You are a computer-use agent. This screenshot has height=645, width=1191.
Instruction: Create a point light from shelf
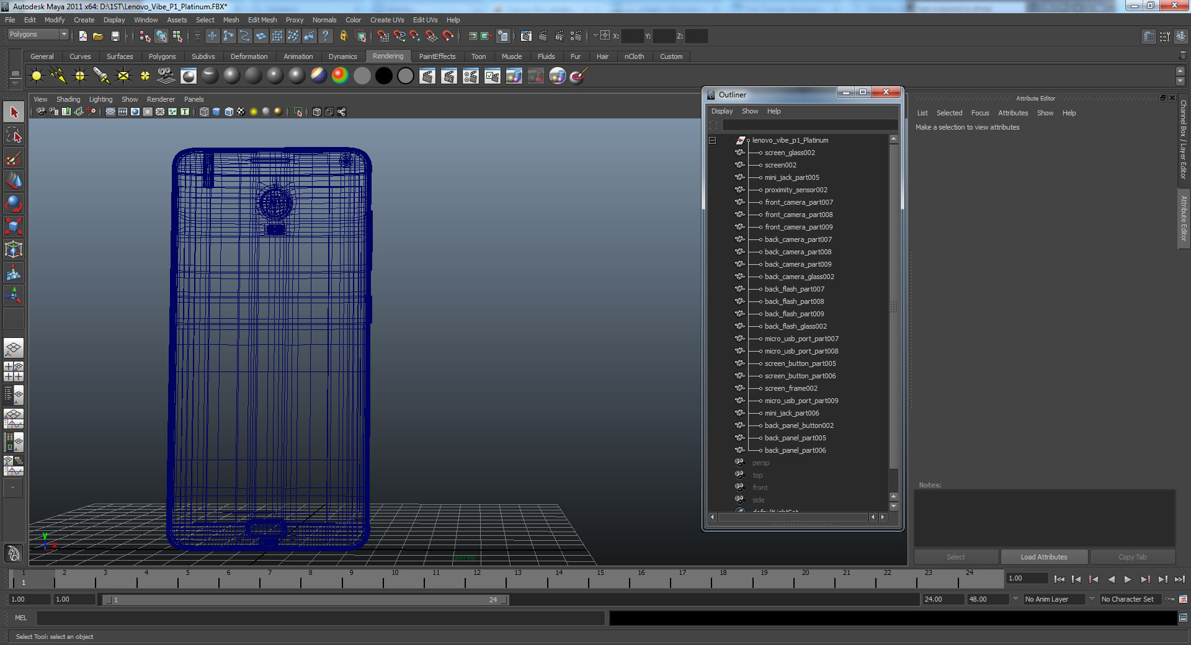[80, 76]
